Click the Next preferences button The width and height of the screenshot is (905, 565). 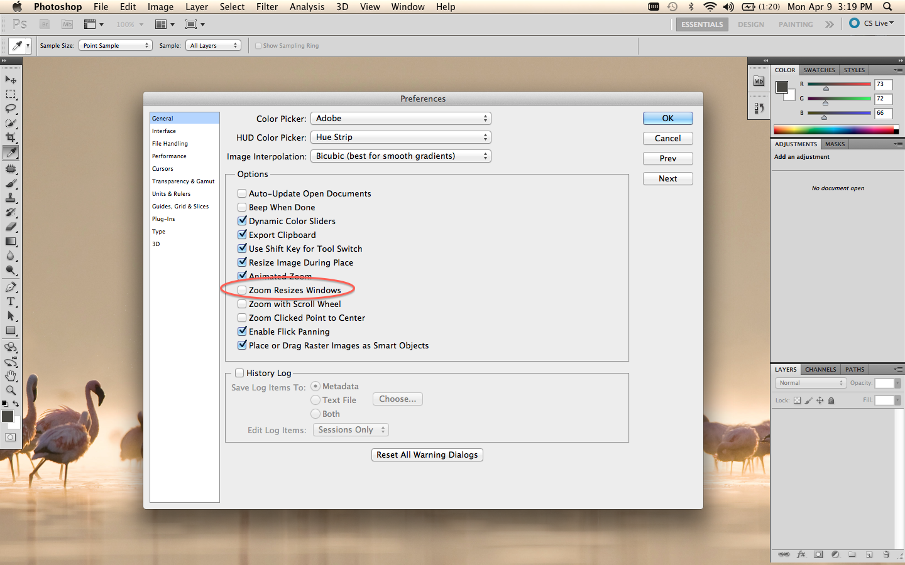[668, 178]
